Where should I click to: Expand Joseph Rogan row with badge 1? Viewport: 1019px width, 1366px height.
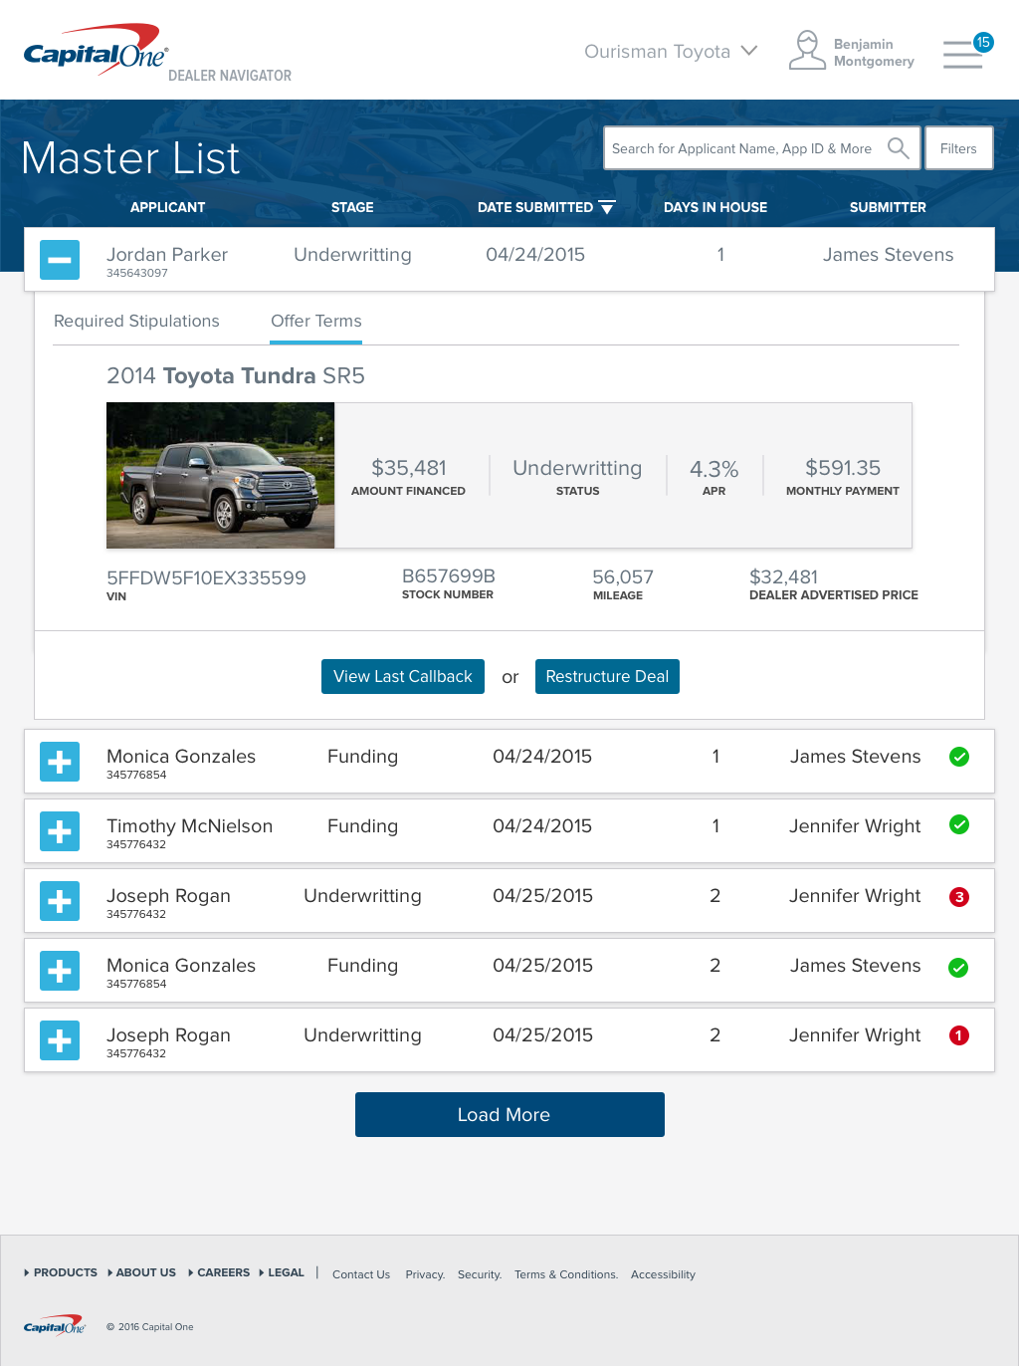[x=60, y=1040]
